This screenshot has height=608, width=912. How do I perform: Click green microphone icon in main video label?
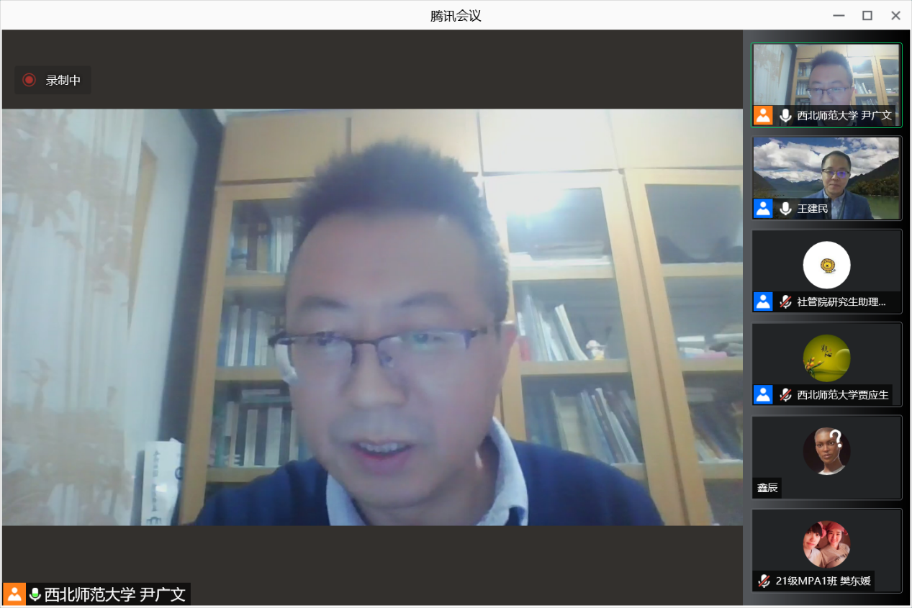pyautogui.click(x=35, y=594)
